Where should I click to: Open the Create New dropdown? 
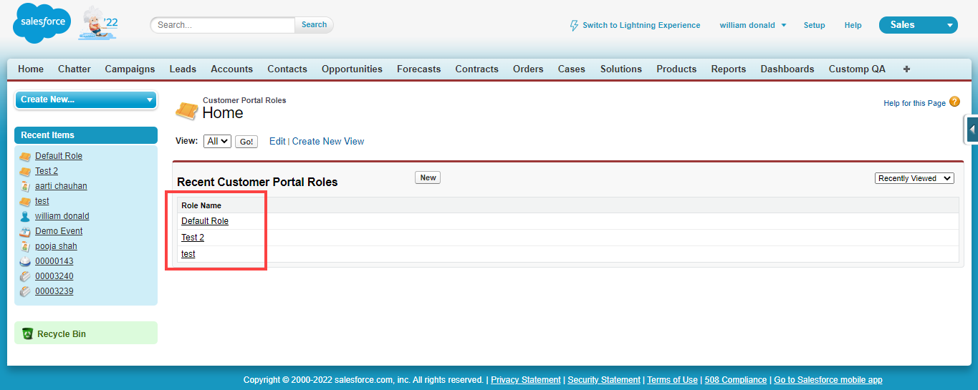[85, 99]
